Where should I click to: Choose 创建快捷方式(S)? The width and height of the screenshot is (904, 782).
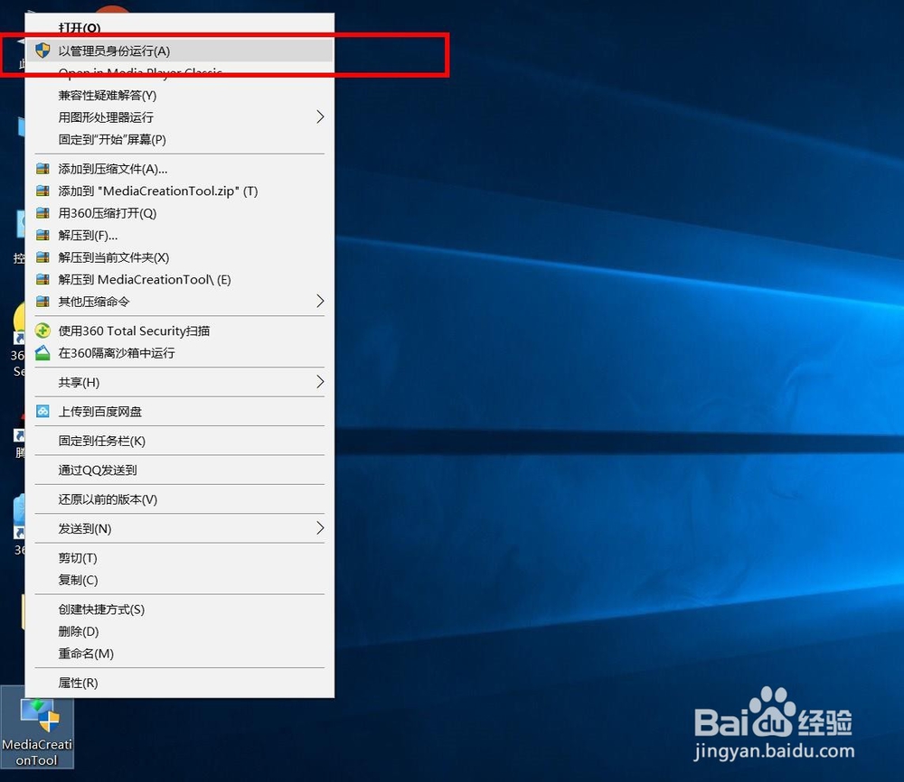point(179,610)
